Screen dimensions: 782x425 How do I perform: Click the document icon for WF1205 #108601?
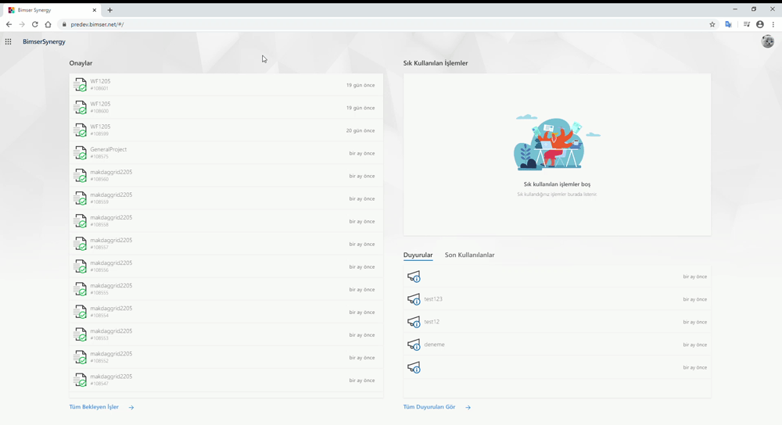81,84
